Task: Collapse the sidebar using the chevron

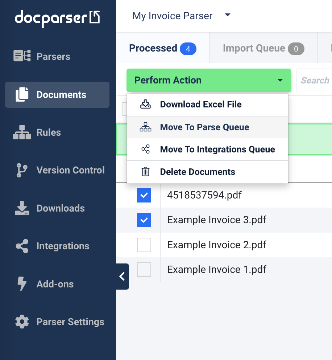Action: pos(122,276)
